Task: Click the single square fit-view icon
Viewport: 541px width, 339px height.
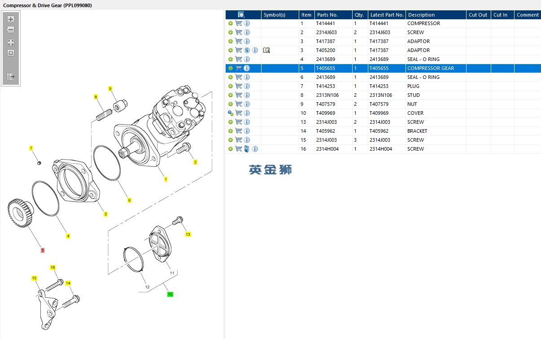Action: tap(11, 53)
